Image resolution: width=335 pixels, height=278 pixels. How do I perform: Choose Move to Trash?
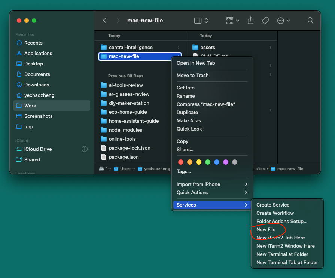(212, 75)
